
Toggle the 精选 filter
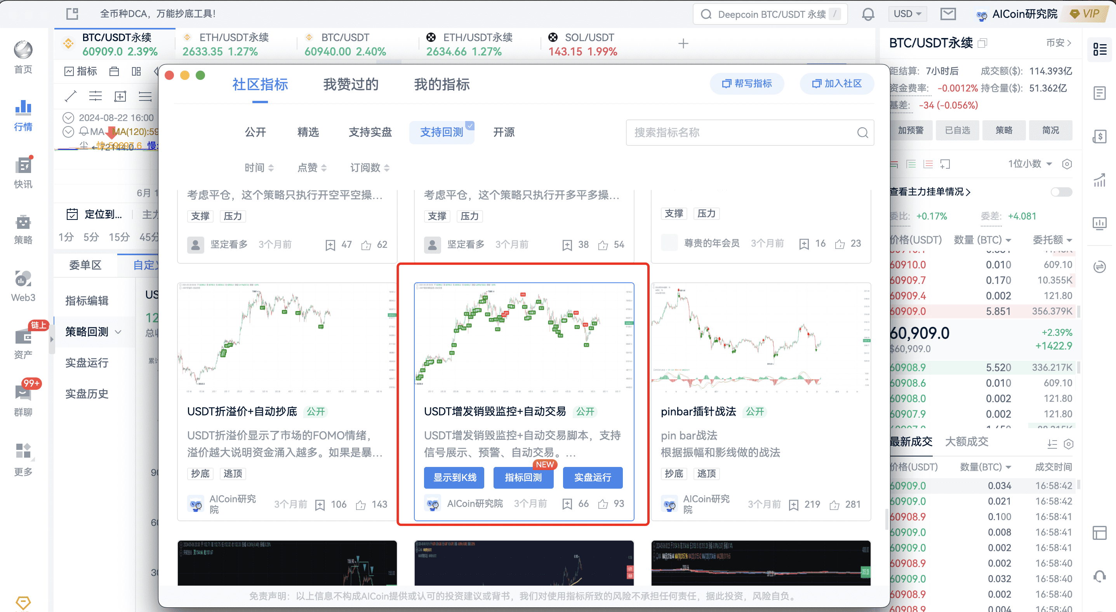308,132
